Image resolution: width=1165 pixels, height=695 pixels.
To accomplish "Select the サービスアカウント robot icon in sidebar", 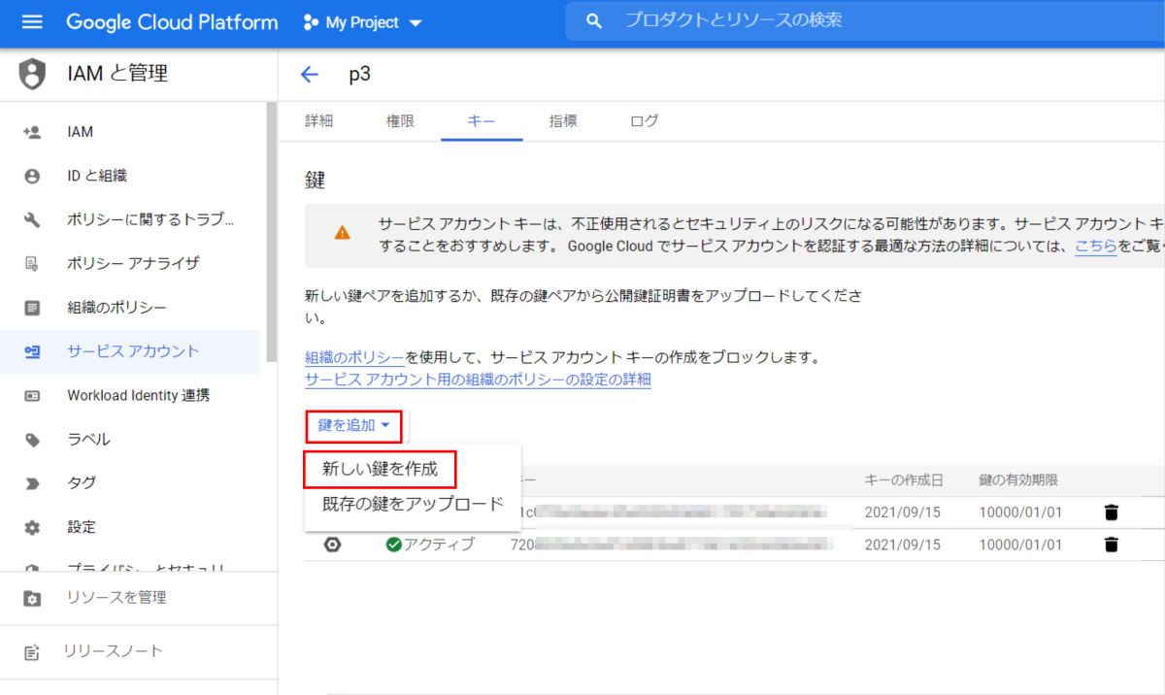I will pyautogui.click(x=31, y=351).
